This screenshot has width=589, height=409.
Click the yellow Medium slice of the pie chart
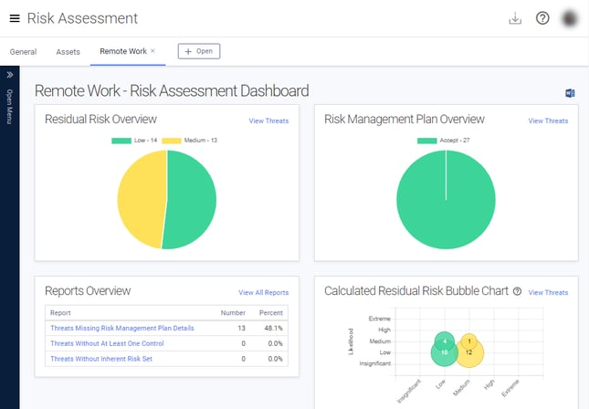click(x=141, y=199)
